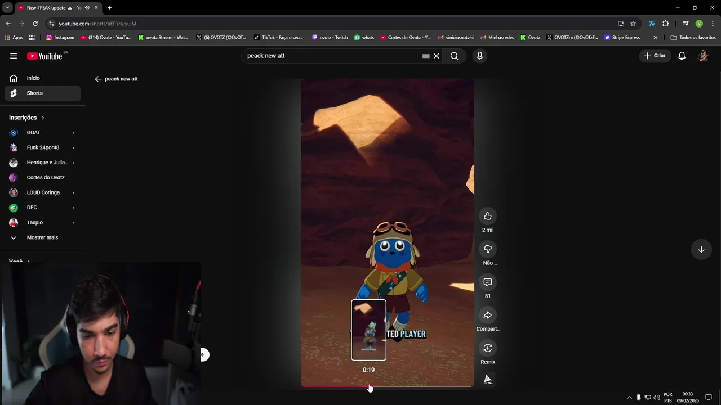Viewport: 721px width, 405px height.
Task: Click the search field with peack new att
Action: click(332, 56)
